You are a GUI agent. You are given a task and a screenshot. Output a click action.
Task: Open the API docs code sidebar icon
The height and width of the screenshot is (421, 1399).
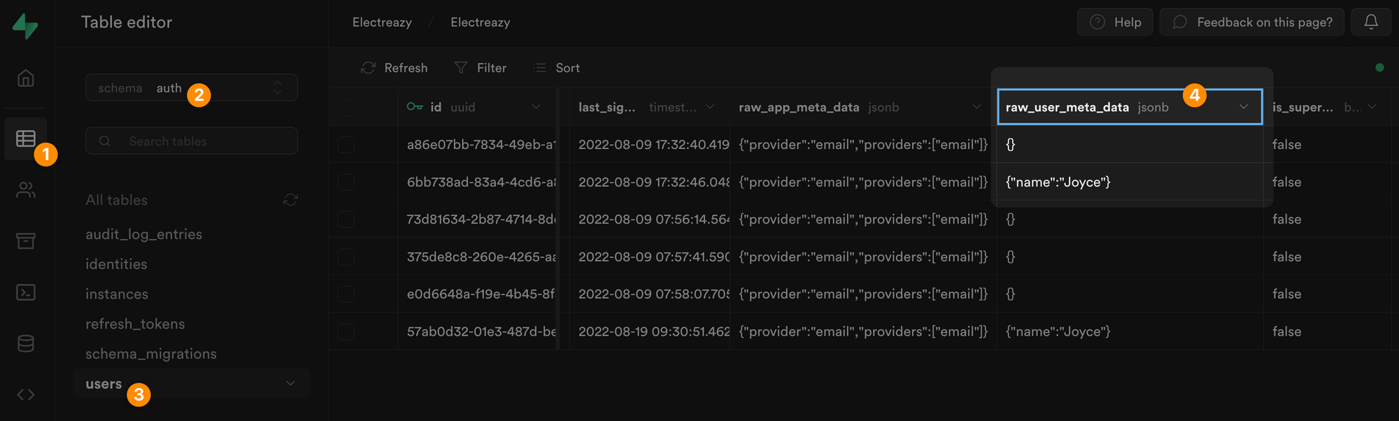coord(25,394)
